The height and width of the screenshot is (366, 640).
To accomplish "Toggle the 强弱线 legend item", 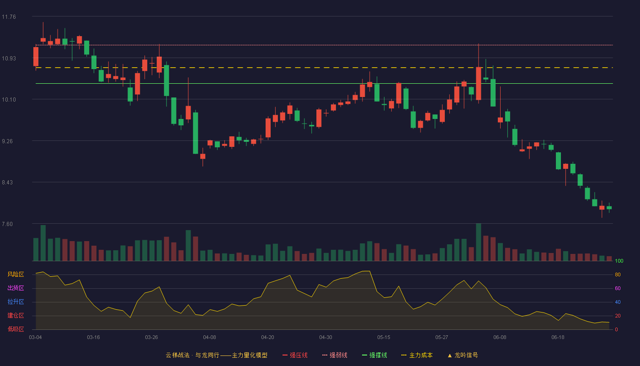I will click(335, 355).
